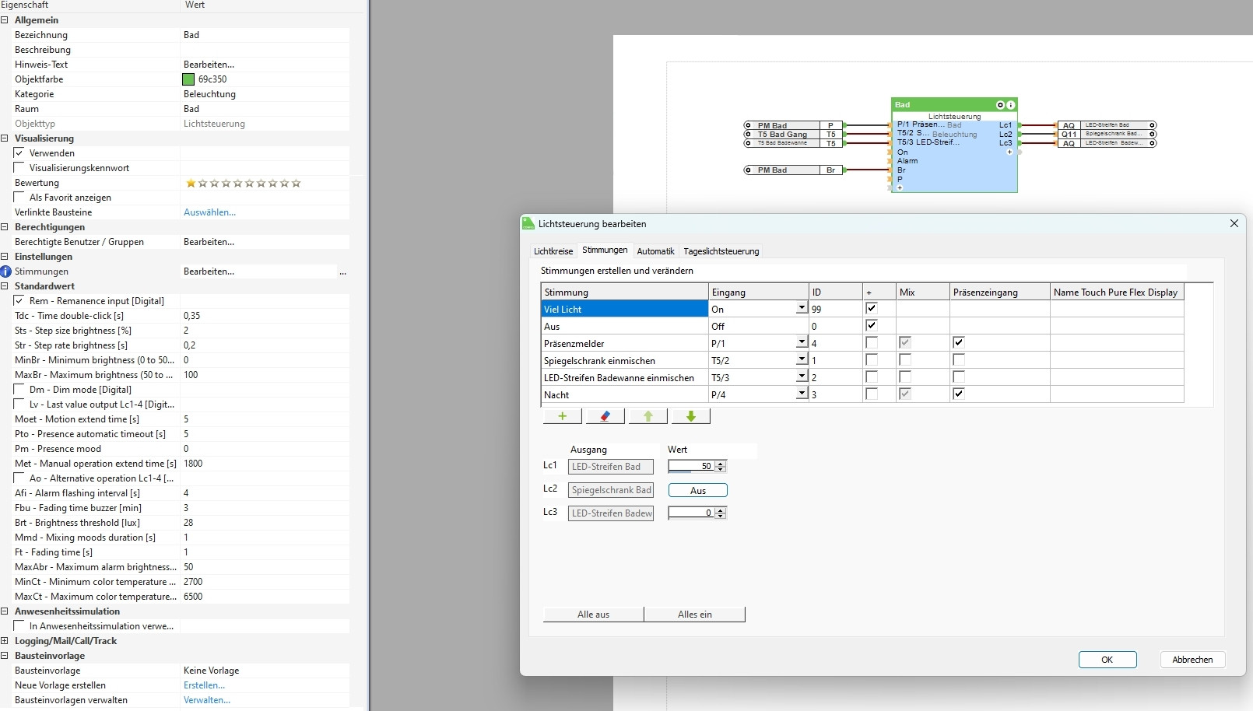The height and width of the screenshot is (711, 1253).
Task: Open Eingang dropdown for Viel Licht
Action: pyautogui.click(x=801, y=309)
